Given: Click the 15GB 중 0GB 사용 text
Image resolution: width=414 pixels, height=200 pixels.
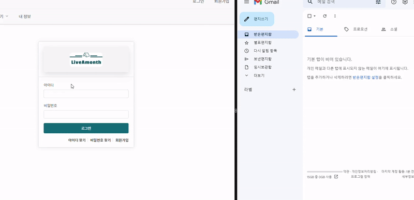Looking at the screenshot, I should pyautogui.click(x=319, y=177).
